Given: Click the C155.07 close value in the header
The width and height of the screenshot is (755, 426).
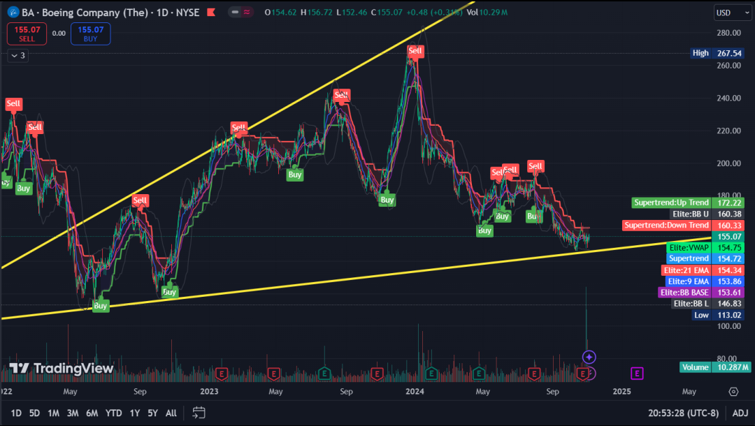Looking at the screenshot, I should (x=387, y=13).
